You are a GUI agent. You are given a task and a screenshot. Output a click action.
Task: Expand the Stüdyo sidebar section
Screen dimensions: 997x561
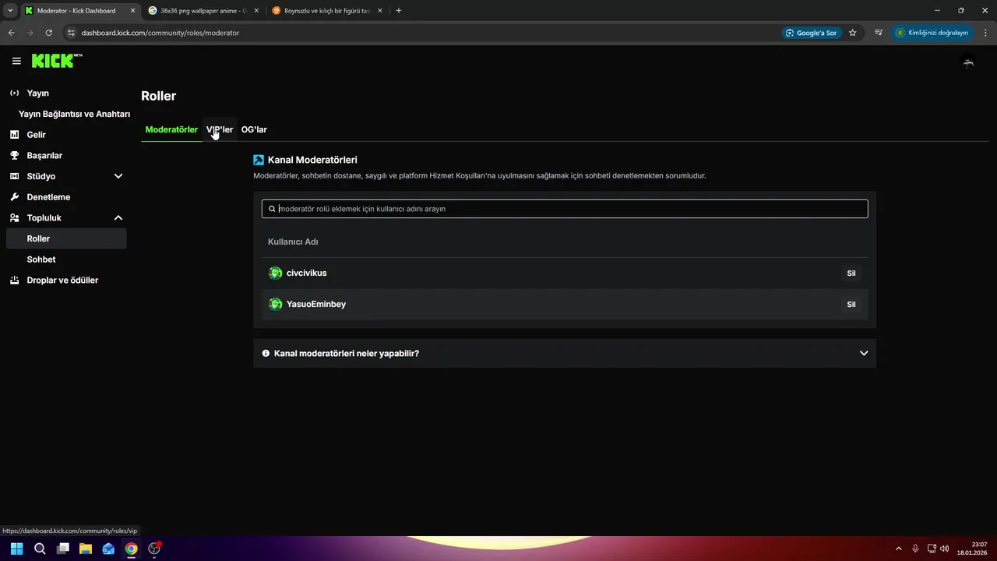click(x=118, y=176)
